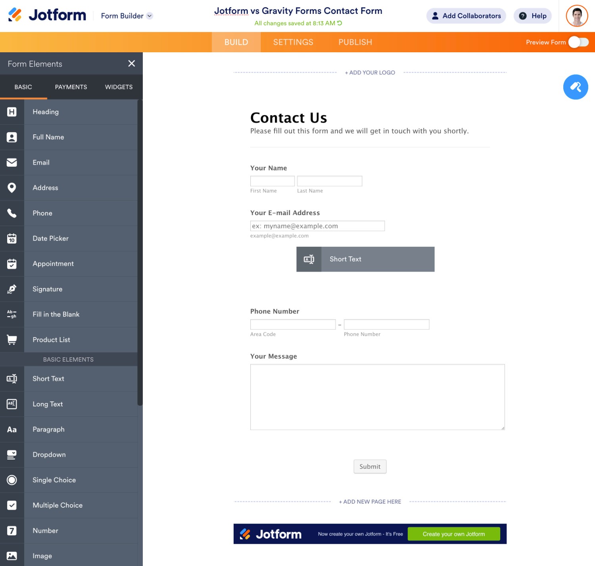The width and height of the screenshot is (595, 566).
Task: Click the form title Jotform vs Gravity Forms
Action: coord(298,11)
